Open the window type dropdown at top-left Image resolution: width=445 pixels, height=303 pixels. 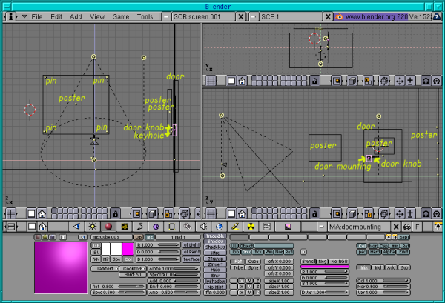12,16
